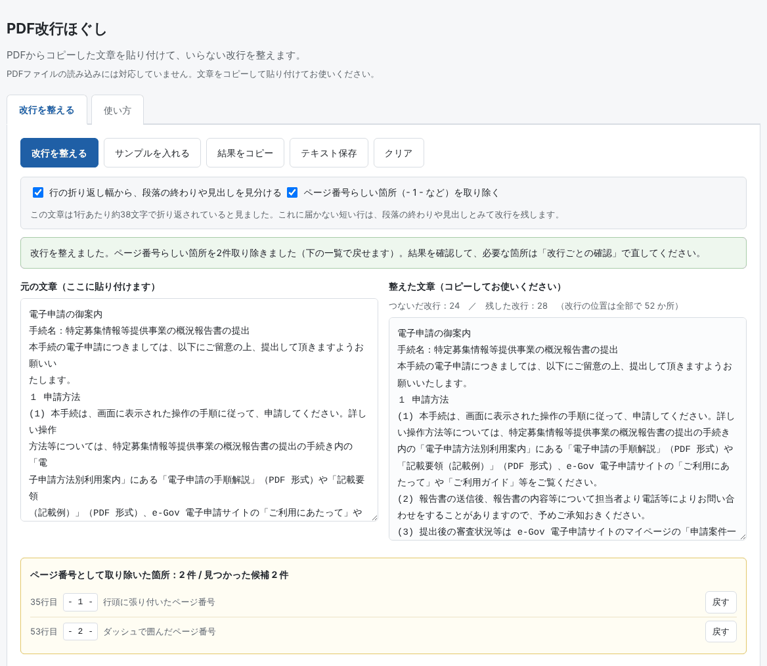Toggle 行の折り返し幅から段落の終わりを見分ける checkbox
This screenshot has width=767, height=666.
pyautogui.click(x=37, y=192)
